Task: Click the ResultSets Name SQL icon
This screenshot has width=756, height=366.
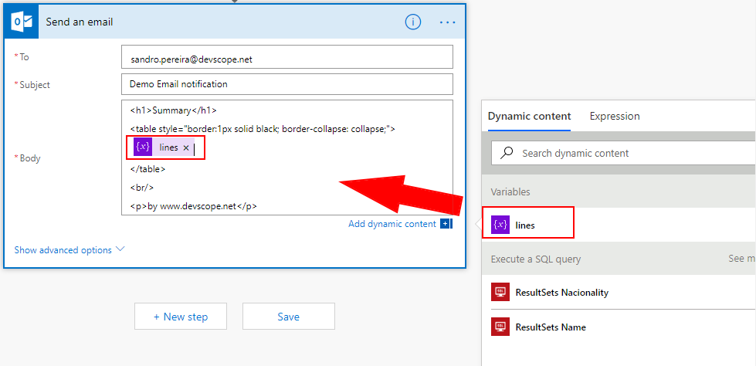Action: pyautogui.click(x=500, y=327)
